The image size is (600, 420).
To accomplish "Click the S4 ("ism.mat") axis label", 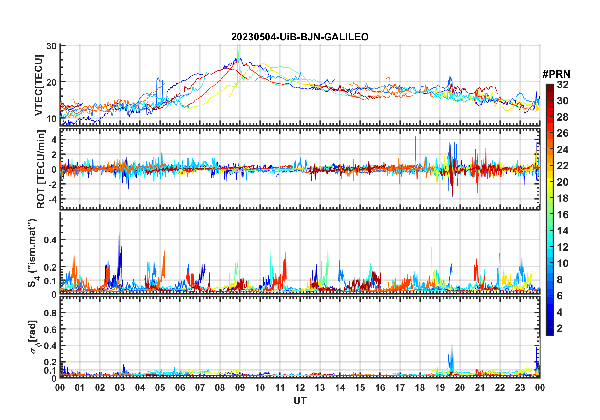I will (33, 253).
